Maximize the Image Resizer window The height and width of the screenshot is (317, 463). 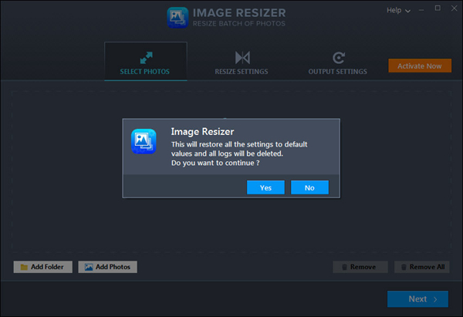point(438,8)
